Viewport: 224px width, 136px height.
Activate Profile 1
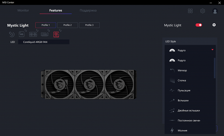(x=46, y=25)
